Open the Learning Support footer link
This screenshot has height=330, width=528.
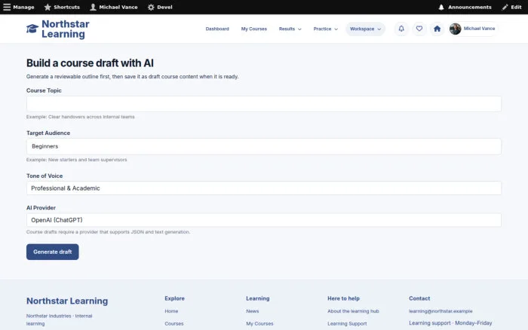click(347, 324)
